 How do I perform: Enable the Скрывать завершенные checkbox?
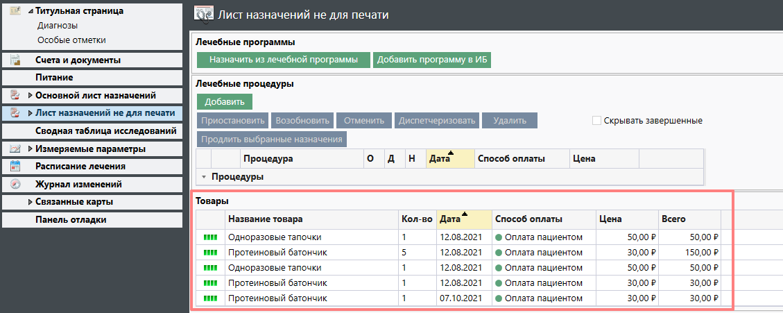coord(596,121)
